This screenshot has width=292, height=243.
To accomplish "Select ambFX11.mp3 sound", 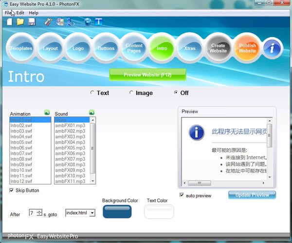I will coord(72,181).
